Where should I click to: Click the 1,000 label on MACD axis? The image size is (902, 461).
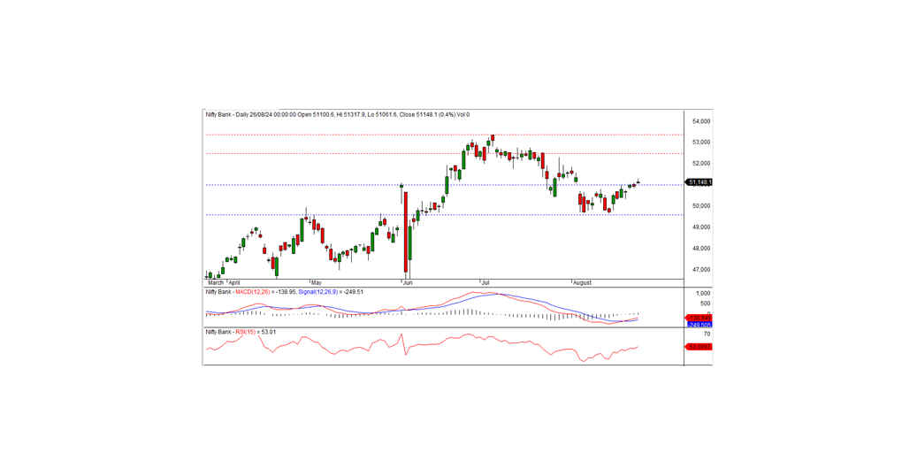tap(703, 294)
